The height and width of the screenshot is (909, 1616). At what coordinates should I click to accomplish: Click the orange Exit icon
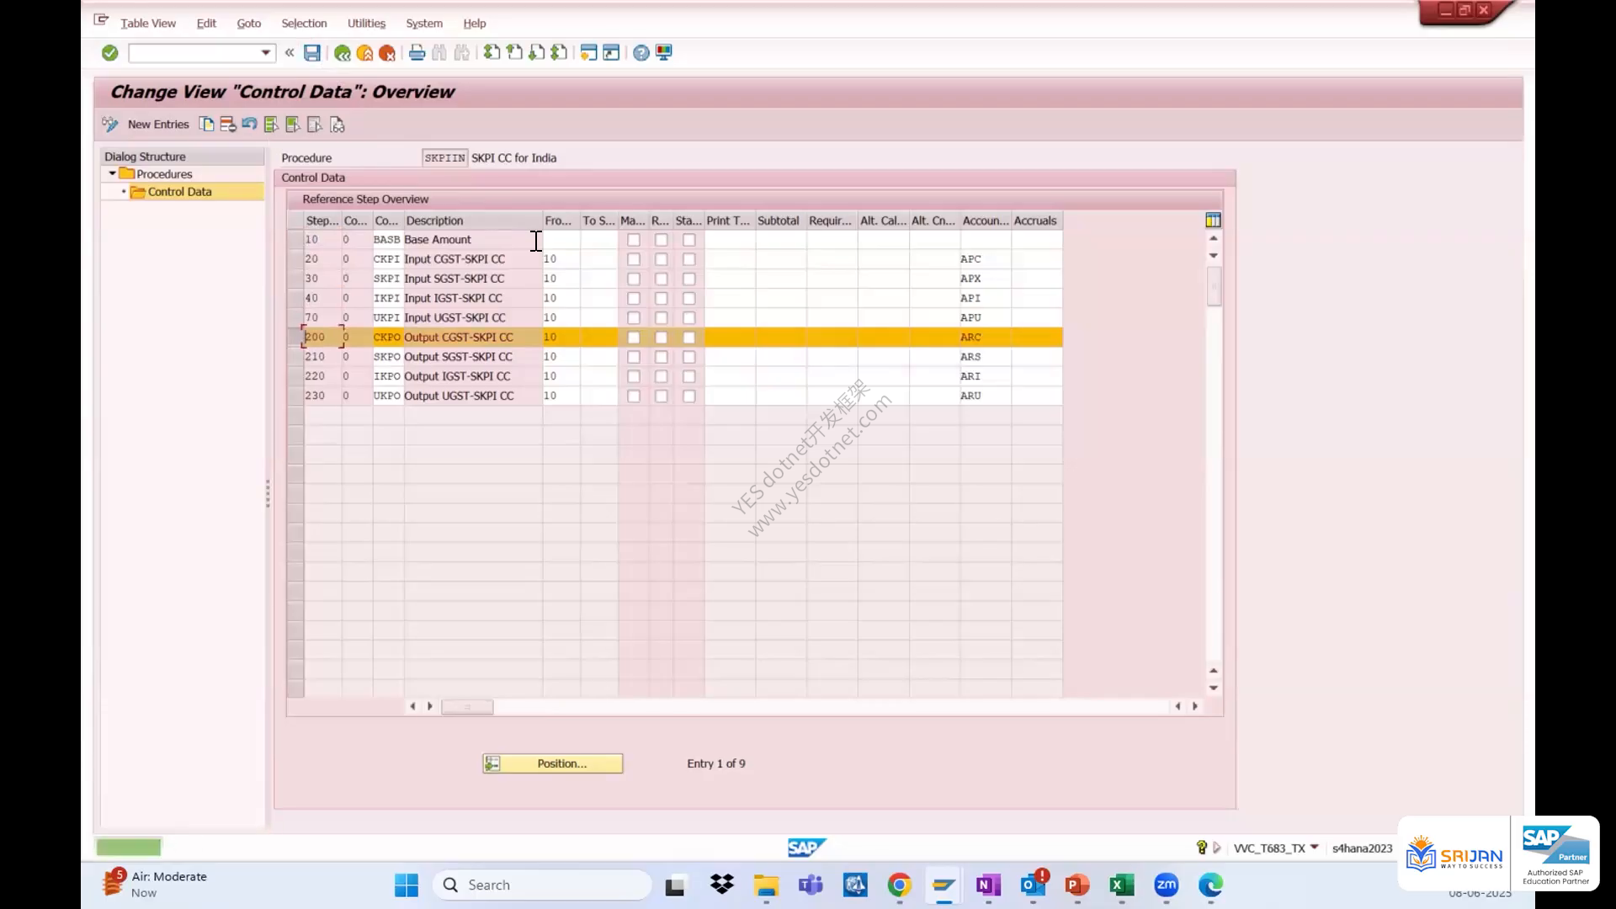pos(364,53)
